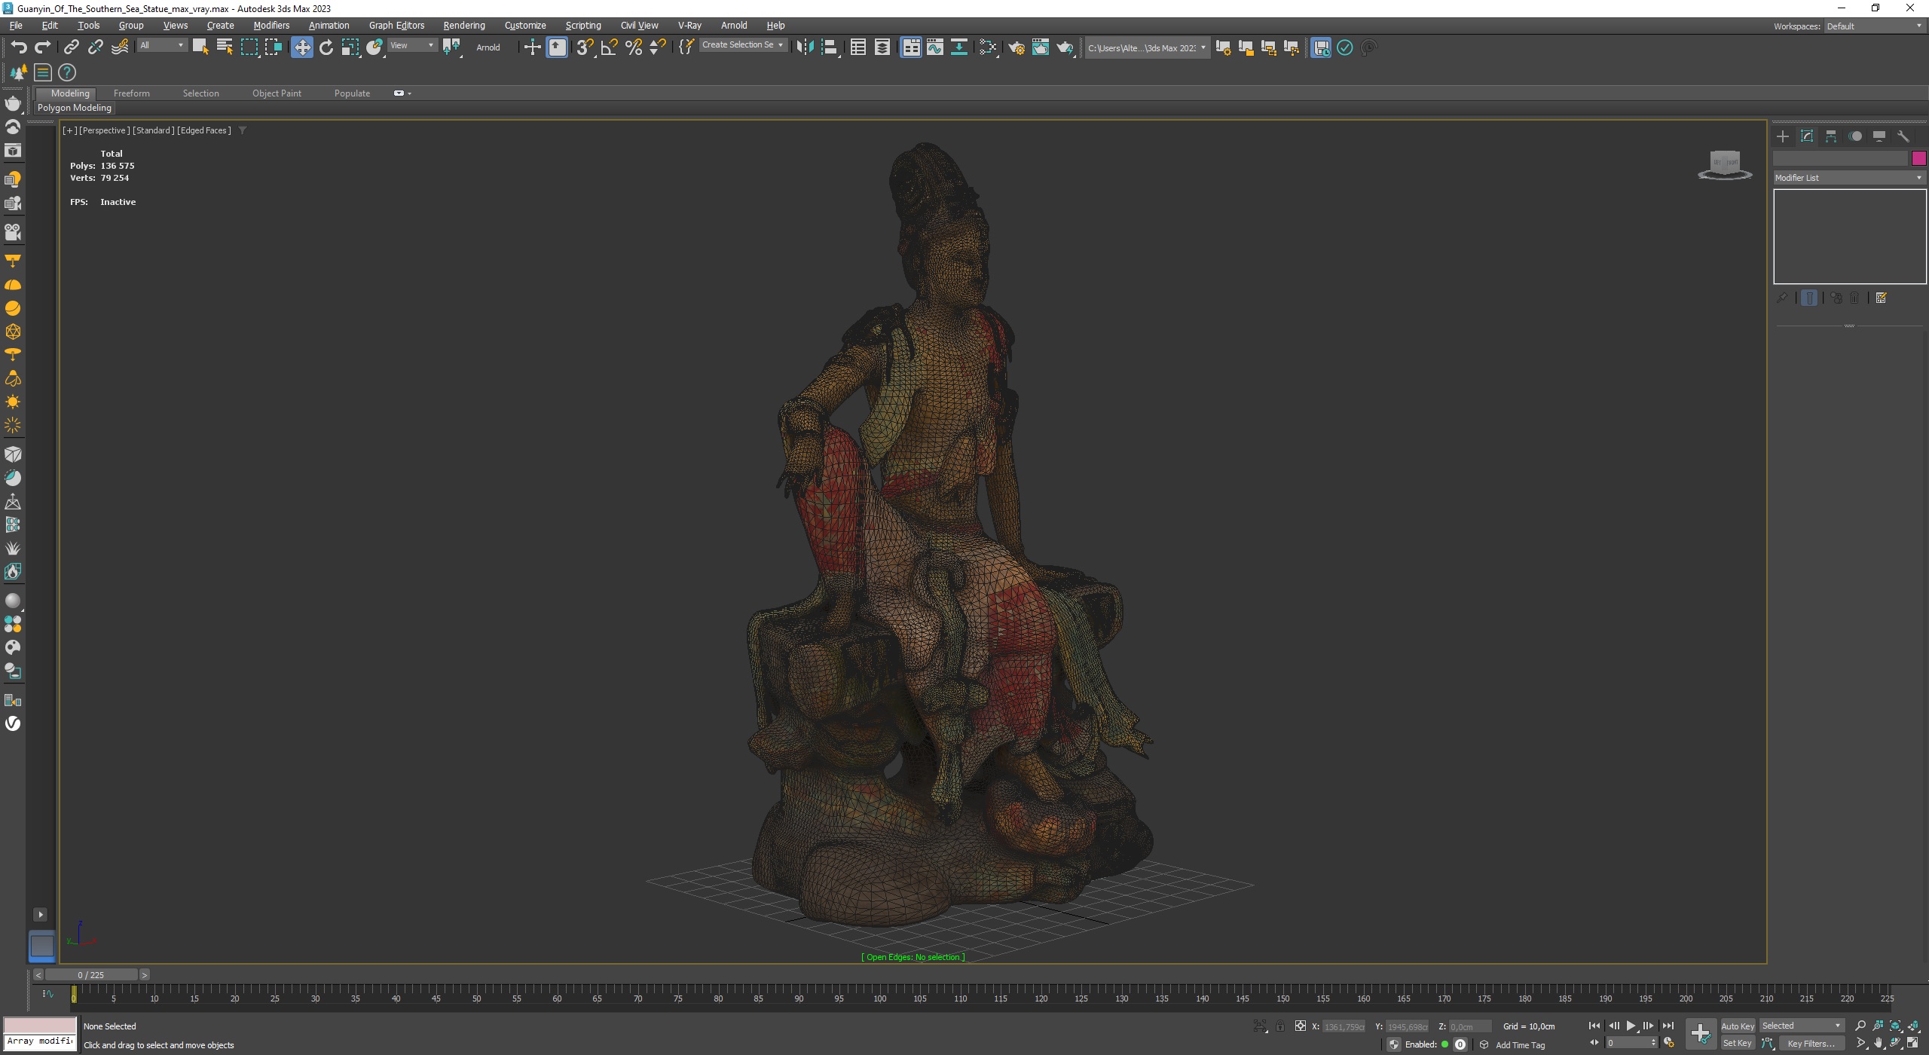Open the Schematic View icon
The height and width of the screenshot is (1055, 1929).
[x=958, y=47]
